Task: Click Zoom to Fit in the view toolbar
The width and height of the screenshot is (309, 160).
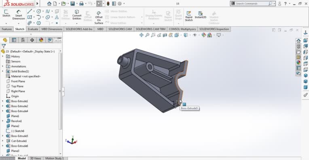Action: click(x=147, y=35)
